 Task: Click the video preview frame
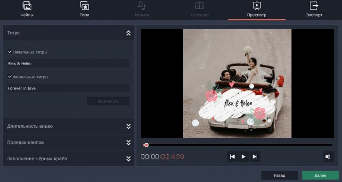tap(237, 83)
